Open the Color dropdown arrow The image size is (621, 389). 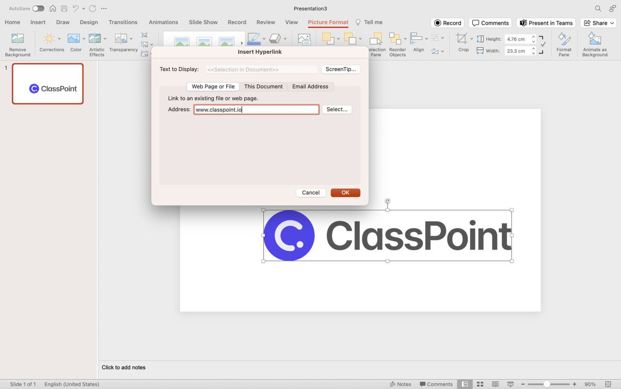pos(83,39)
